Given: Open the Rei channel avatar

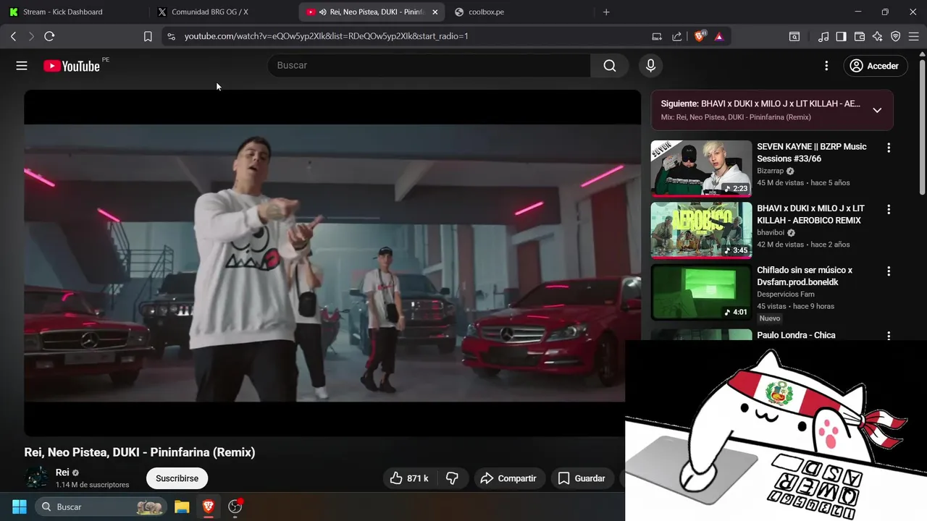Looking at the screenshot, I should click(36, 478).
